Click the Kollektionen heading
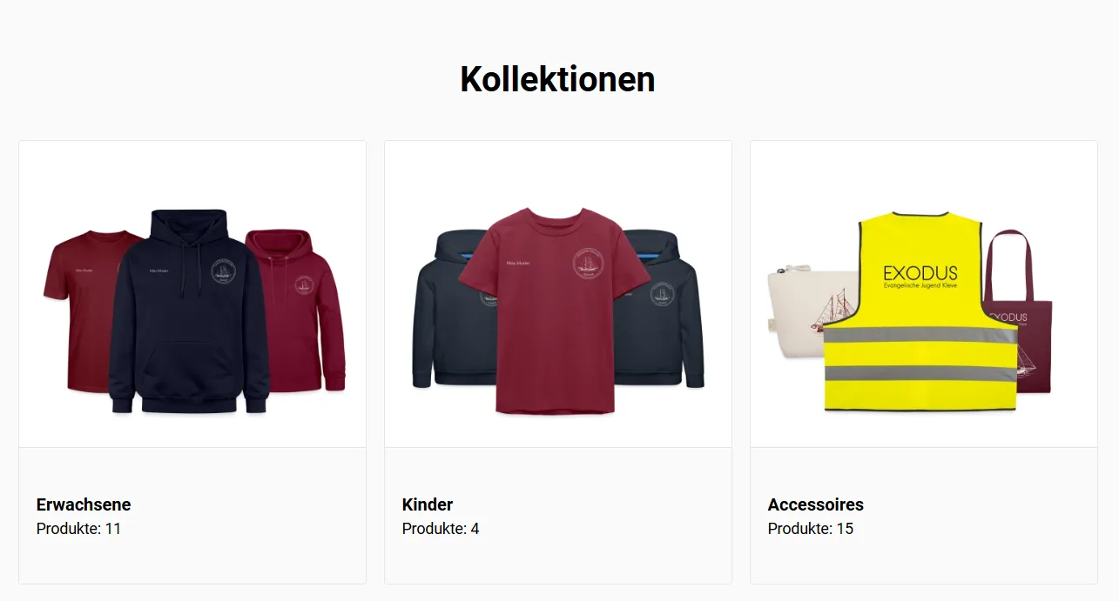Viewport: 1119px width, 601px height. pyautogui.click(x=557, y=79)
